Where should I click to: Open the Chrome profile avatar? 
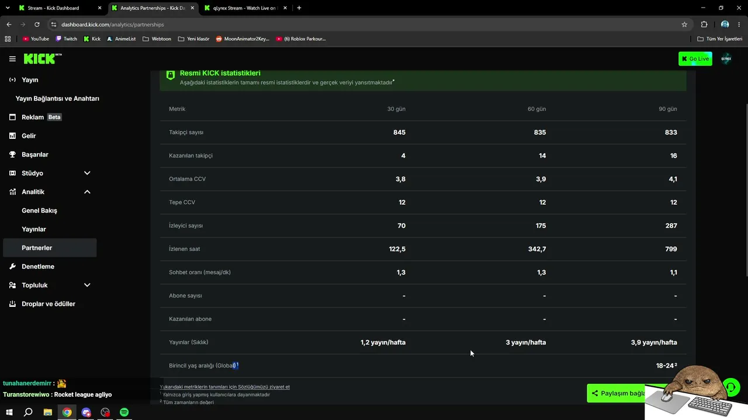click(x=725, y=24)
